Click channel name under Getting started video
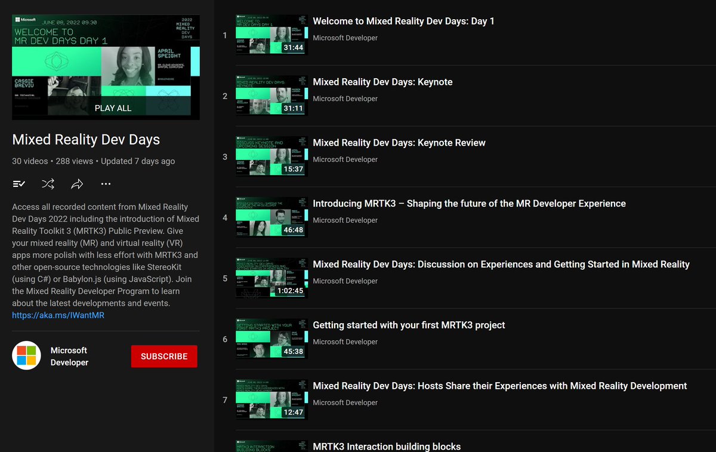This screenshot has width=716, height=452. [x=345, y=342]
